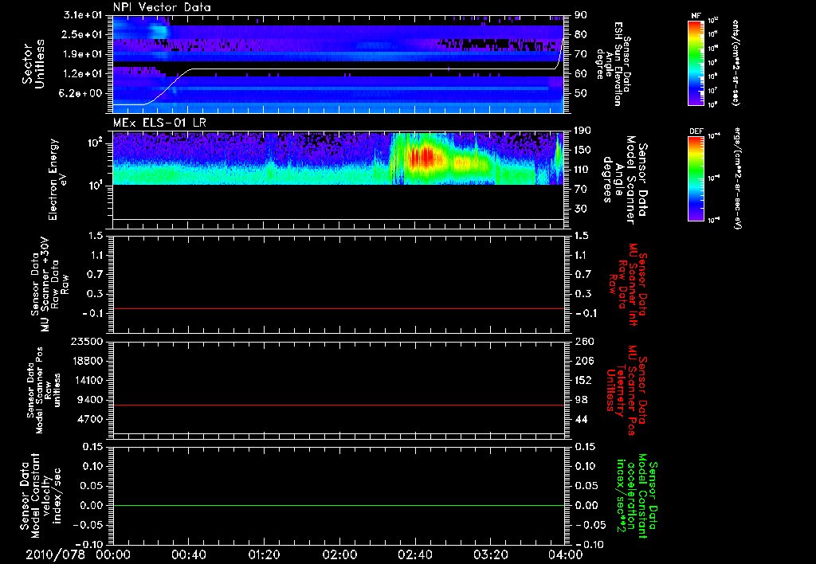This screenshot has width=816, height=564.
Task: Click the date label '2010/078'
Action: (x=55, y=554)
